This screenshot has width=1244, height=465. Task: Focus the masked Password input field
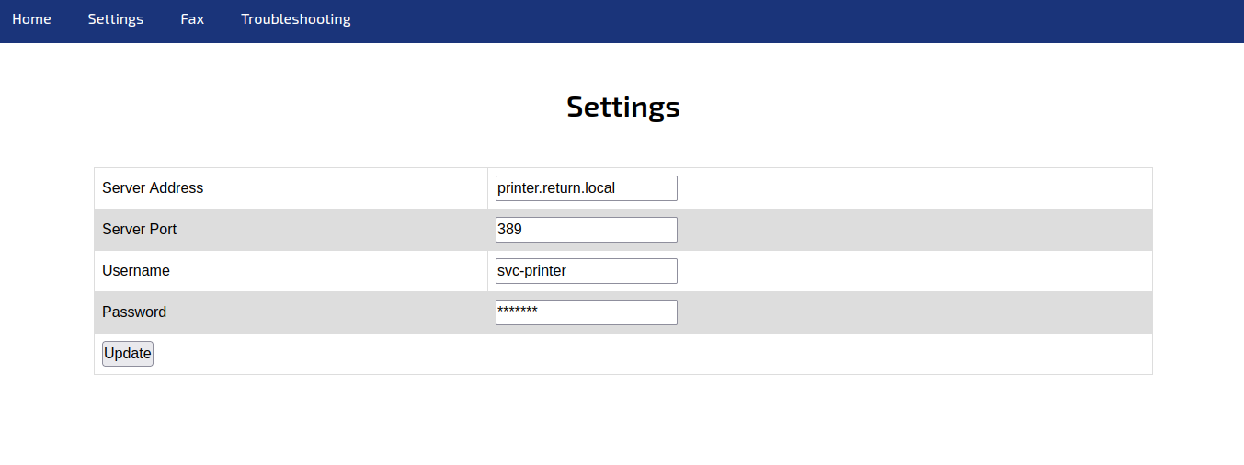coord(587,312)
